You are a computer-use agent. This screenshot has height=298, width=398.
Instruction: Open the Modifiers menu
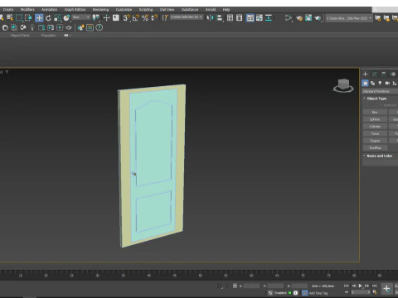(27, 9)
